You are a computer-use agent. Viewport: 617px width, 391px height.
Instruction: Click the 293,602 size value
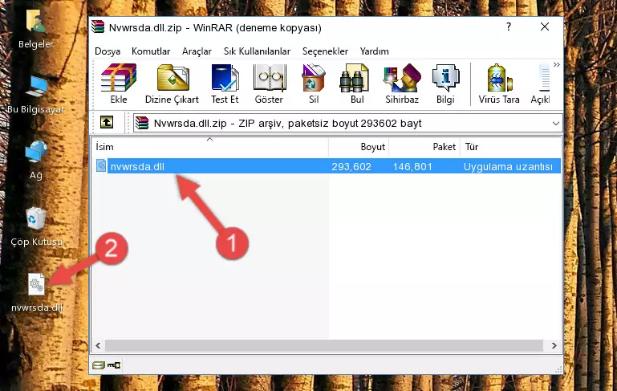[x=351, y=166]
